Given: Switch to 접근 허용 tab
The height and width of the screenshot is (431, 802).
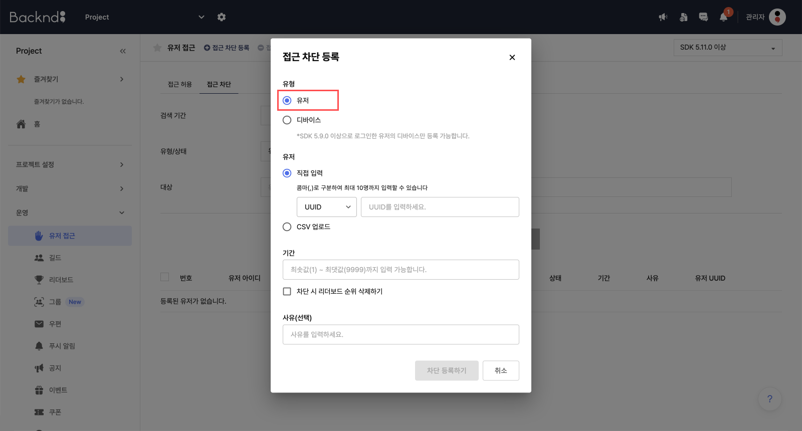Looking at the screenshot, I should click(180, 84).
